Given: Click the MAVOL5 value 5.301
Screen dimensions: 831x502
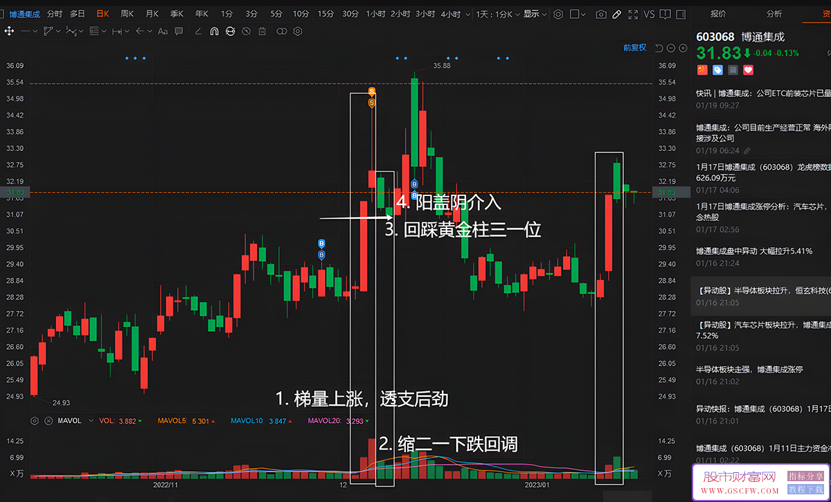Looking at the screenshot, I should pos(200,420).
